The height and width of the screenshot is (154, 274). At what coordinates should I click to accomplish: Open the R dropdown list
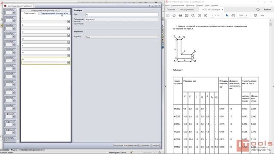[x=68, y=49]
